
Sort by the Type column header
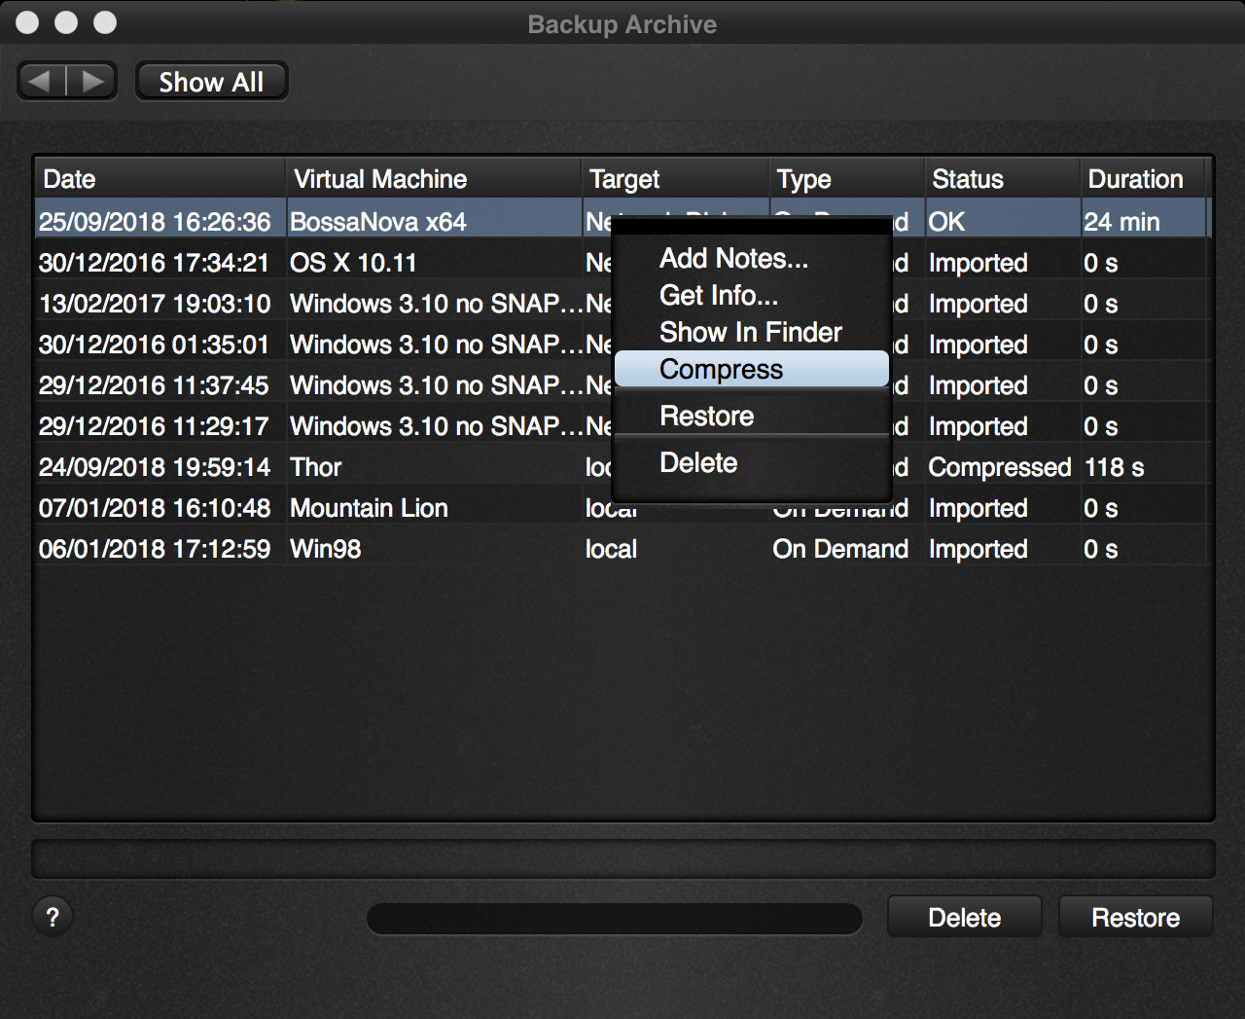click(x=847, y=179)
